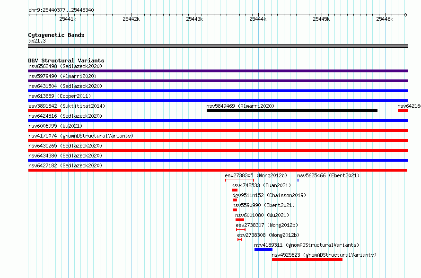This screenshot has width=421, height=278.
Task: Click the esv2738307 thin red bracket glyph
Action: (x=241, y=230)
